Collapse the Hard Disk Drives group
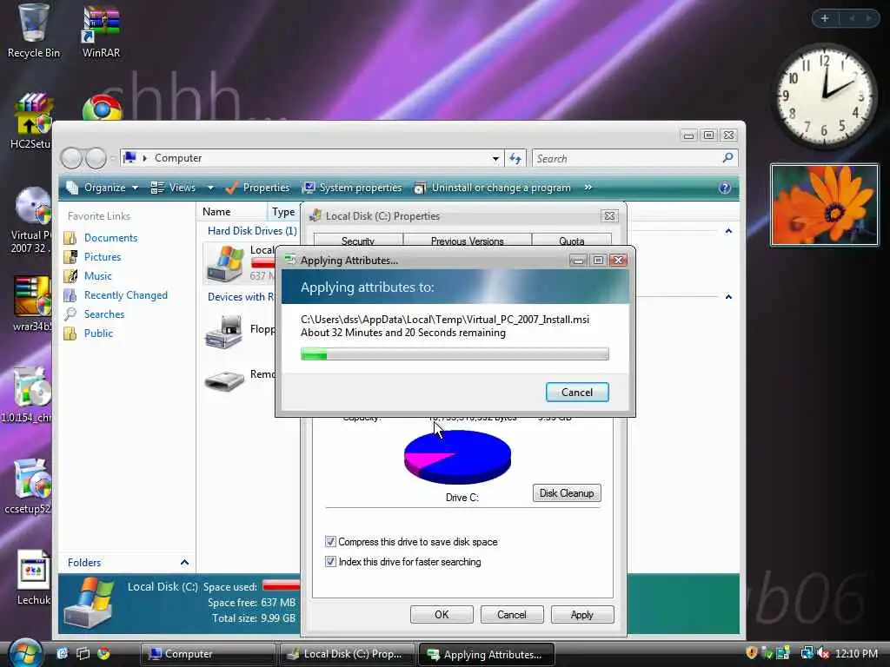This screenshot has height=667, width=890. click(x=729, y=231)
